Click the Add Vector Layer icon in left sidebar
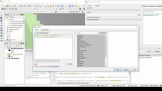Screen dimensions: 162x91 click(x=2, y=15)
